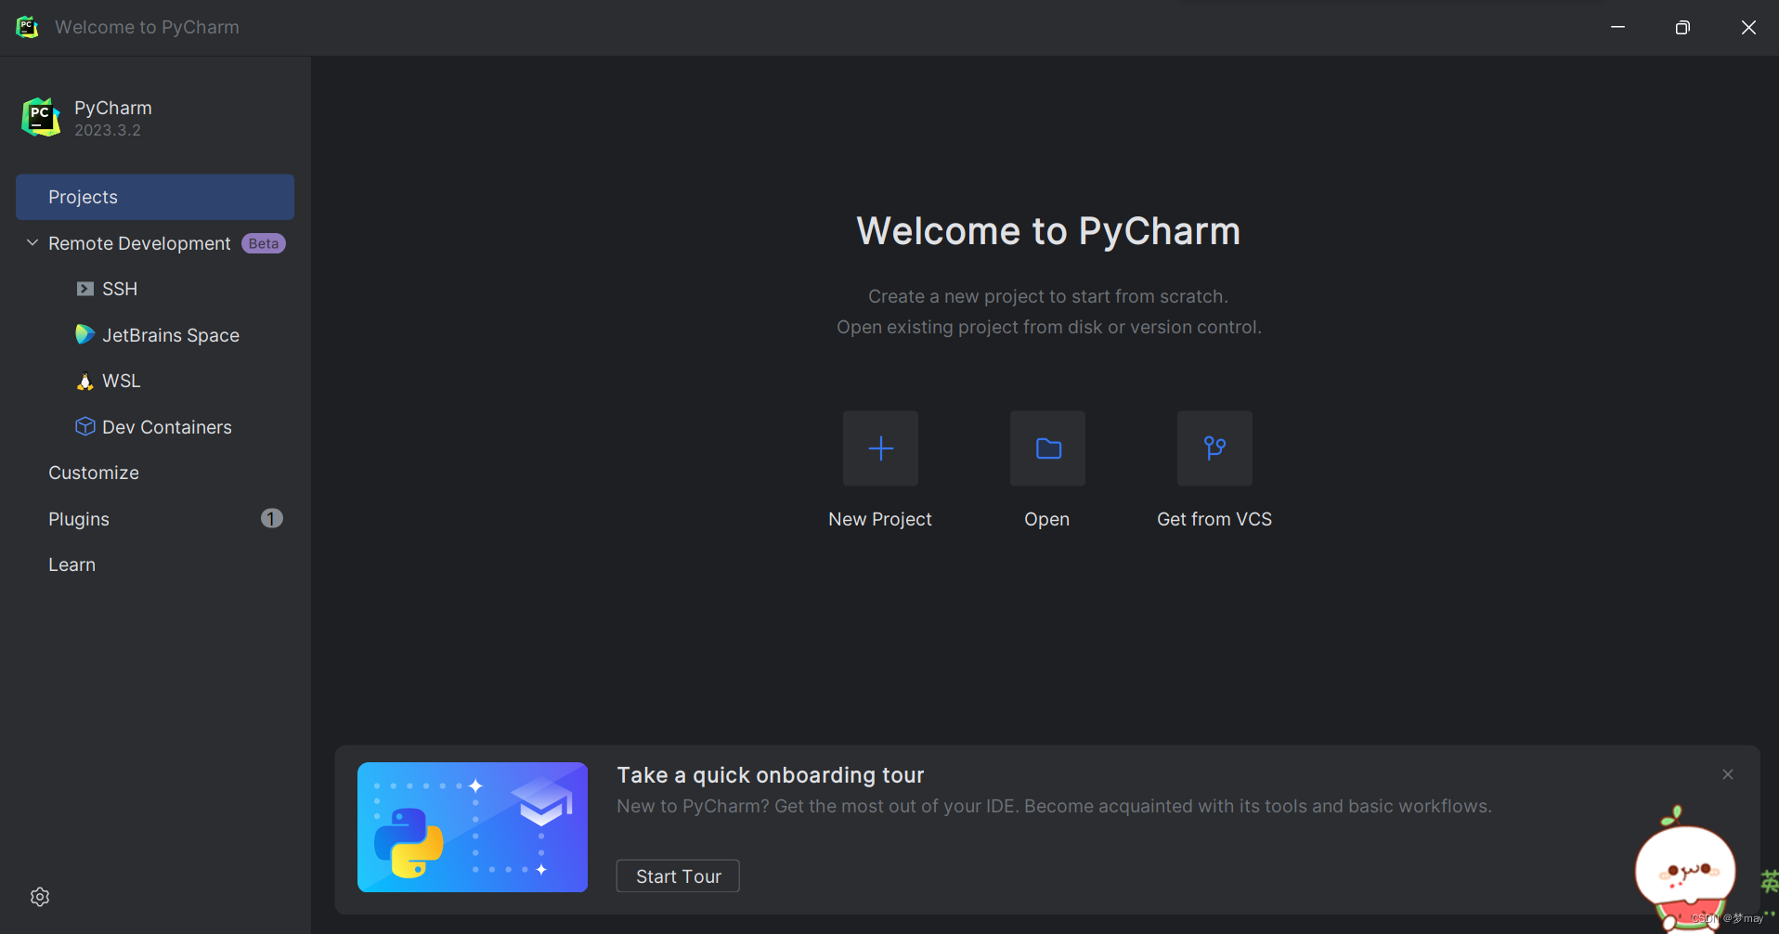Select the New Project plus icon

click(x=879, y=448)
